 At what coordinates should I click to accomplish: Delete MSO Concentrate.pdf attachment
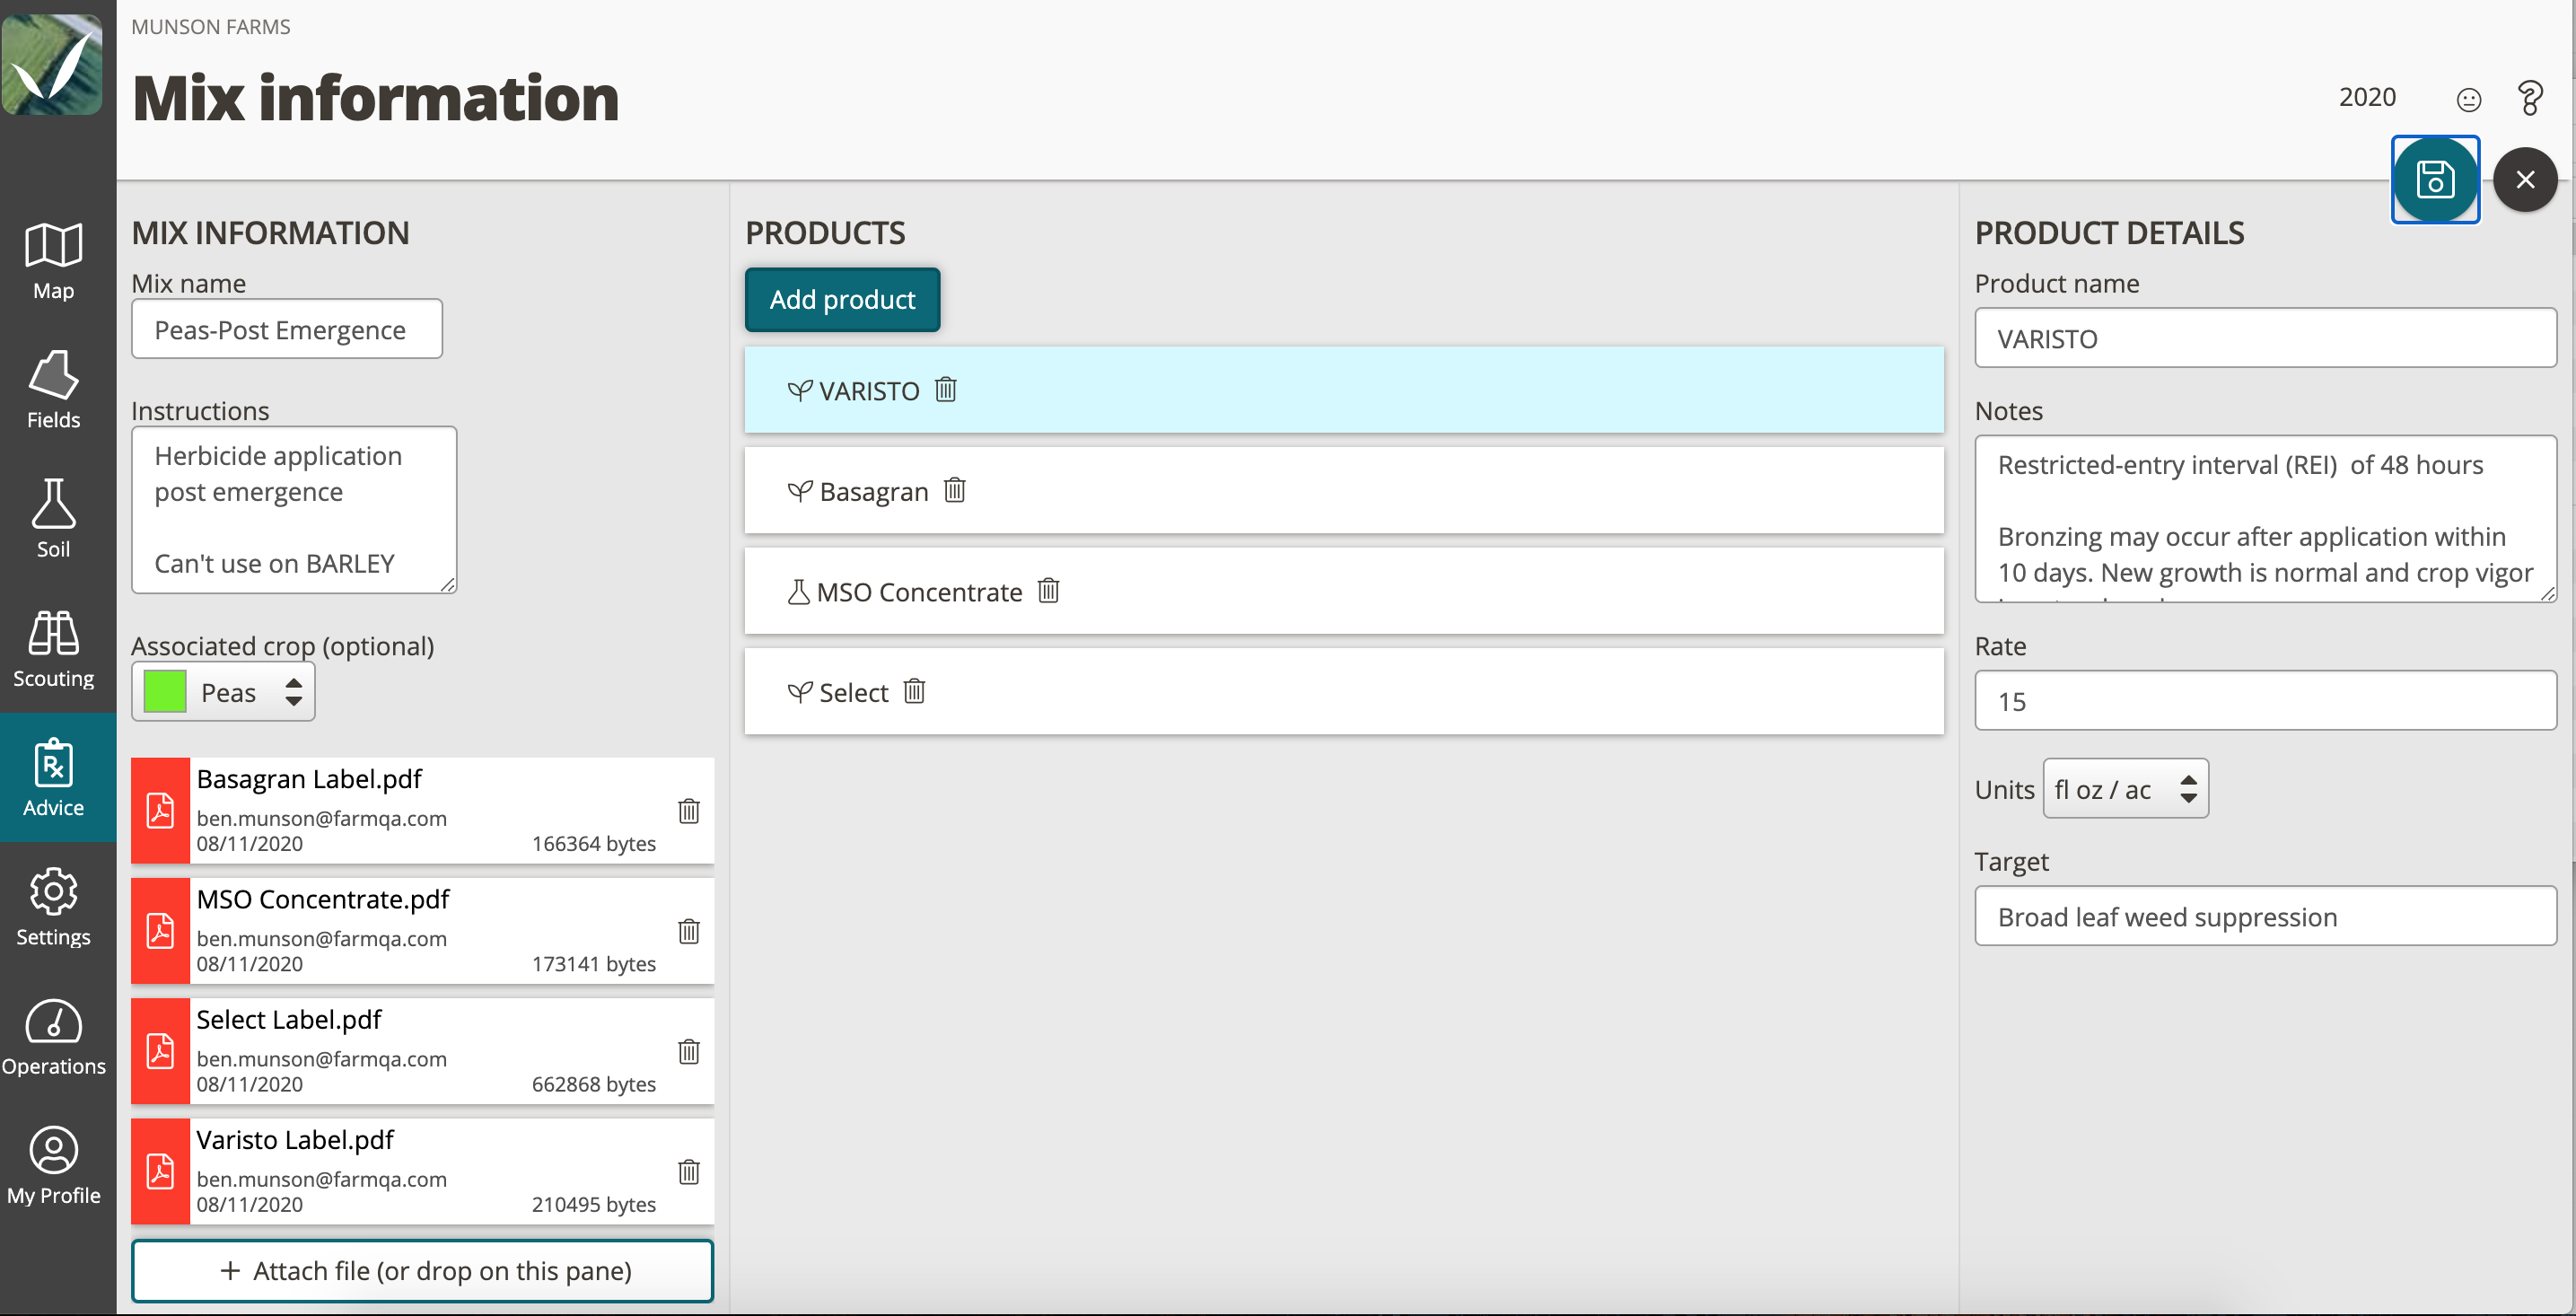(x=689, y=931)
